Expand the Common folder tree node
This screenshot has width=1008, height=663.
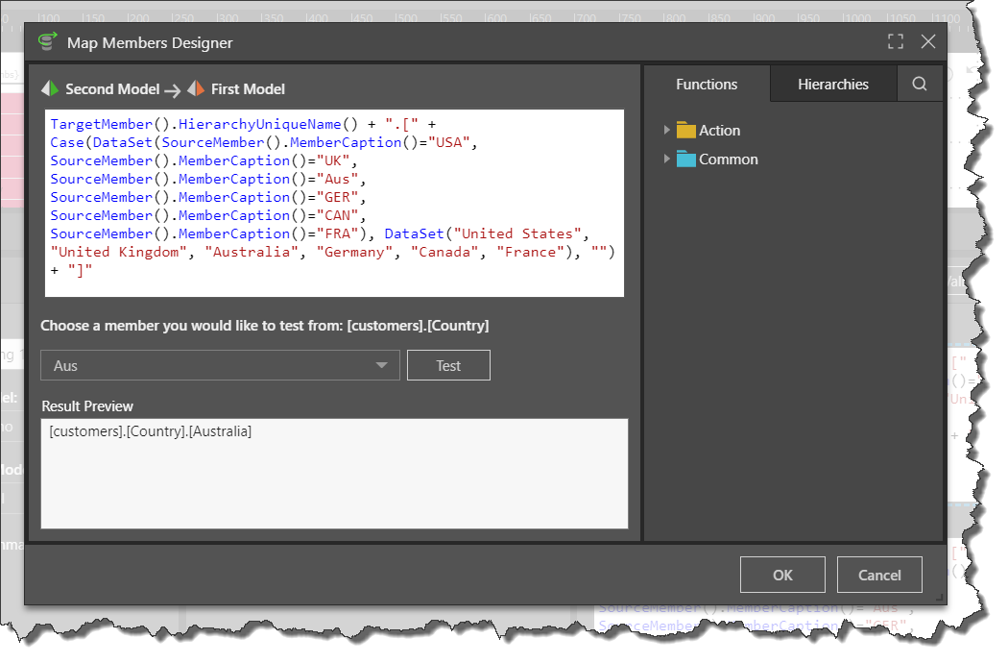pyautogui.click(x=667, y=160)
